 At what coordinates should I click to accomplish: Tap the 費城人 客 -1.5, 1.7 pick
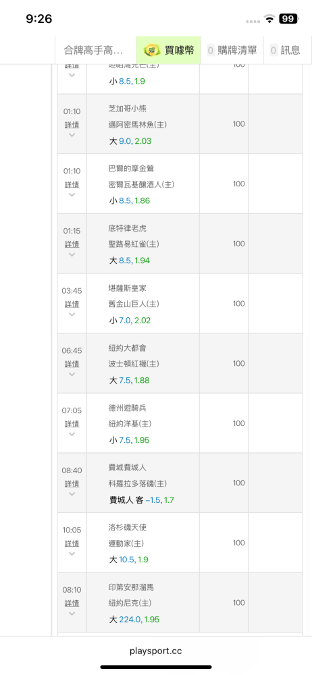tap(141, 500)
